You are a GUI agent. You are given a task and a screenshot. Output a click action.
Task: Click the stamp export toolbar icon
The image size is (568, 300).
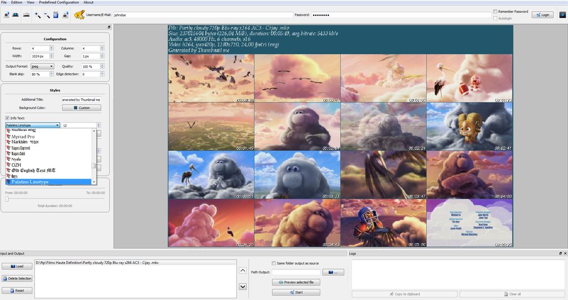click(65, 15)
